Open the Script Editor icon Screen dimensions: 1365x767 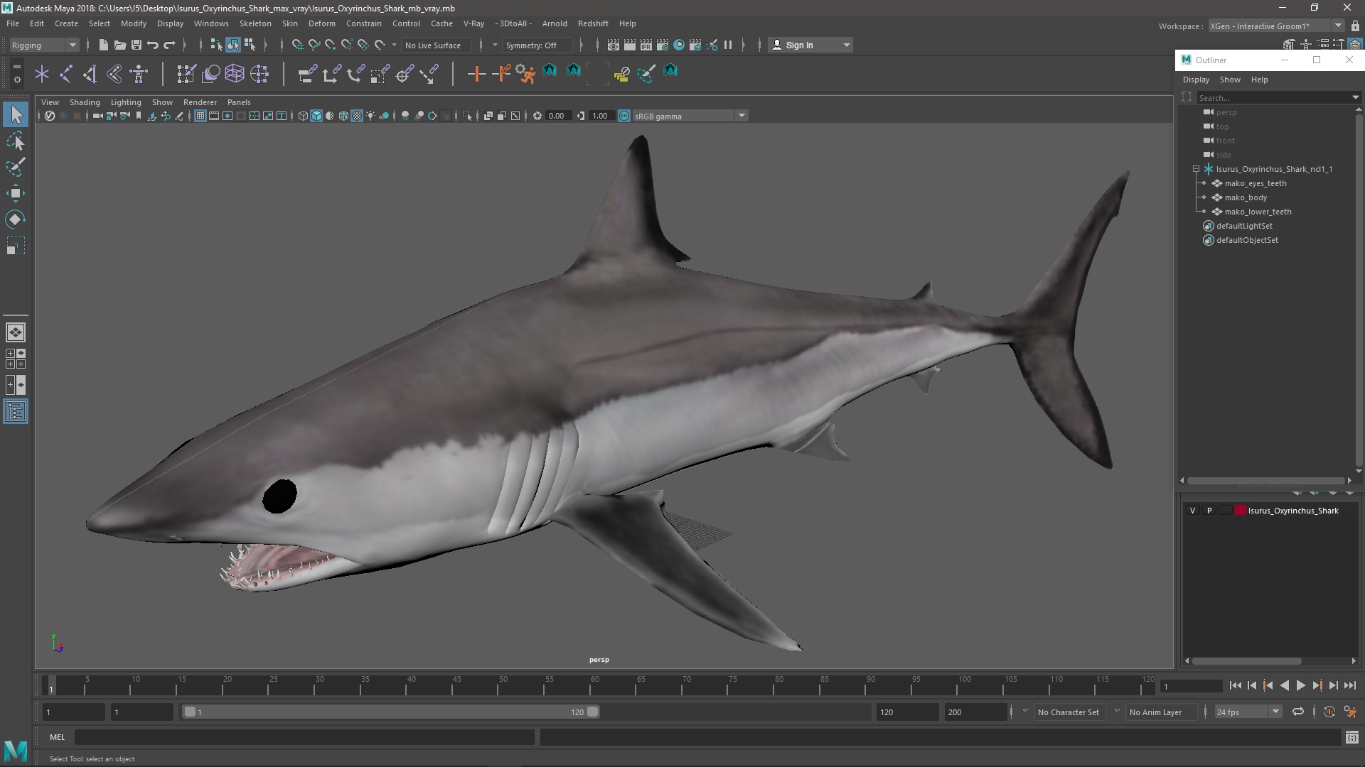point(1351,738)
